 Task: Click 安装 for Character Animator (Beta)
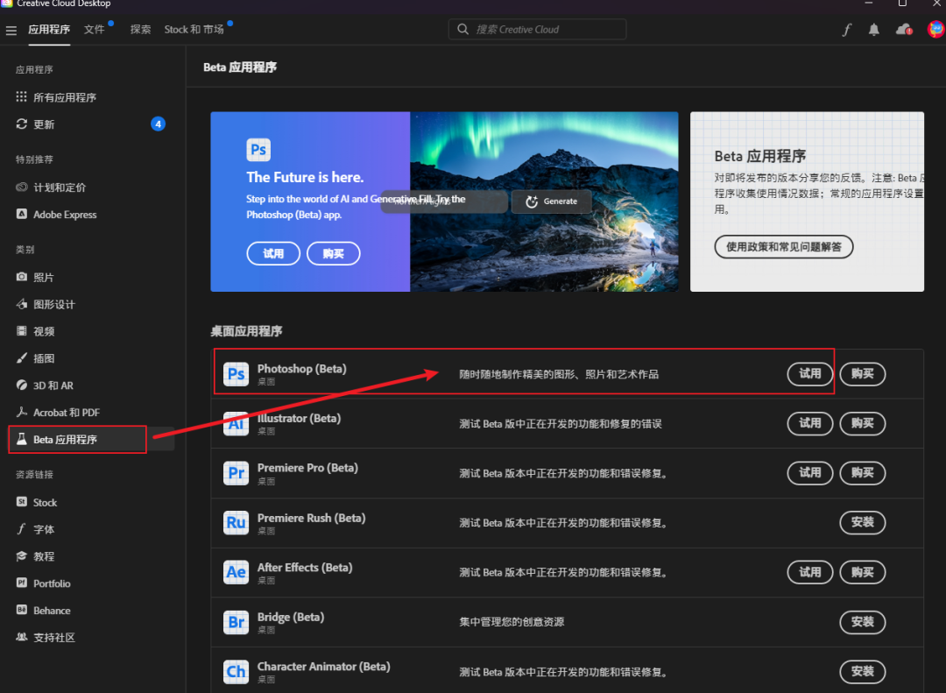pos(863,672)
